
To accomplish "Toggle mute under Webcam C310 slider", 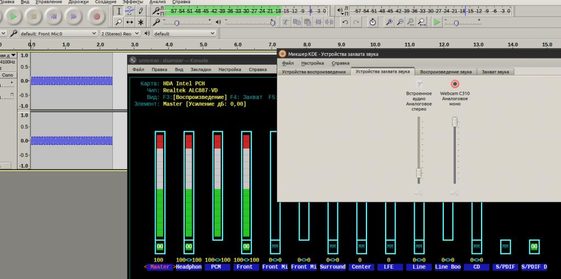I will tap(454, 193).
